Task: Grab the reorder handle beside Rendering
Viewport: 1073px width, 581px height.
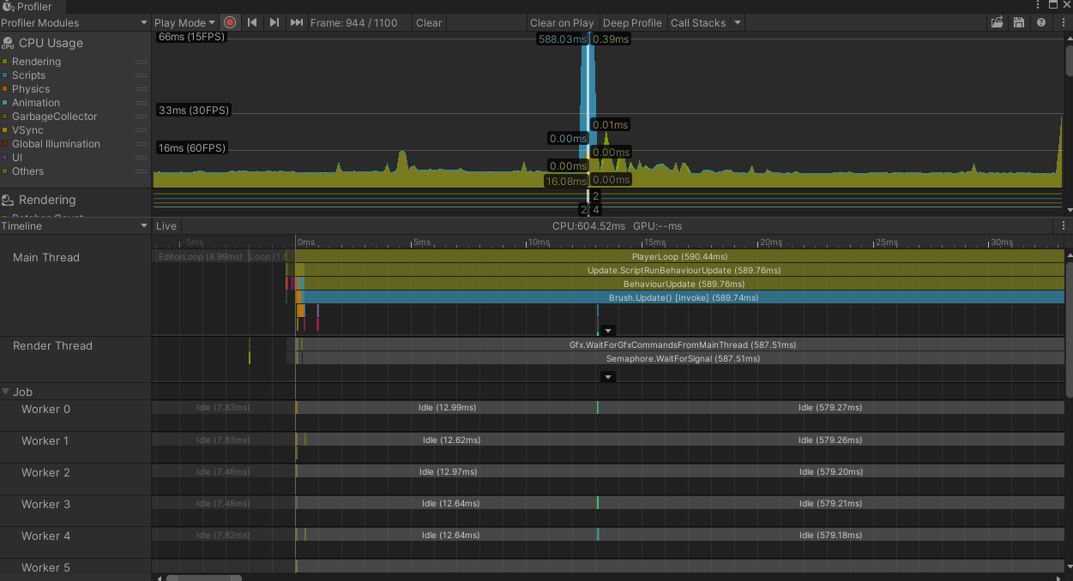Action: coord(142,62)
